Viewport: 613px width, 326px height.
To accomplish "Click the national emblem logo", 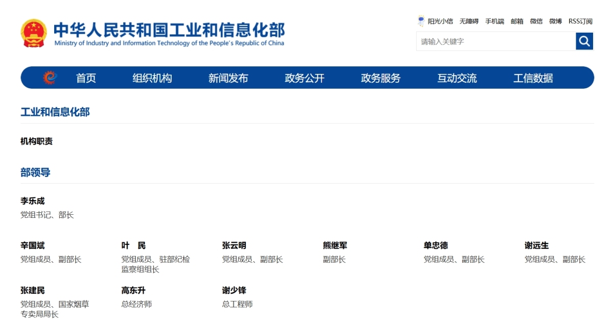I will click(34, 33).
